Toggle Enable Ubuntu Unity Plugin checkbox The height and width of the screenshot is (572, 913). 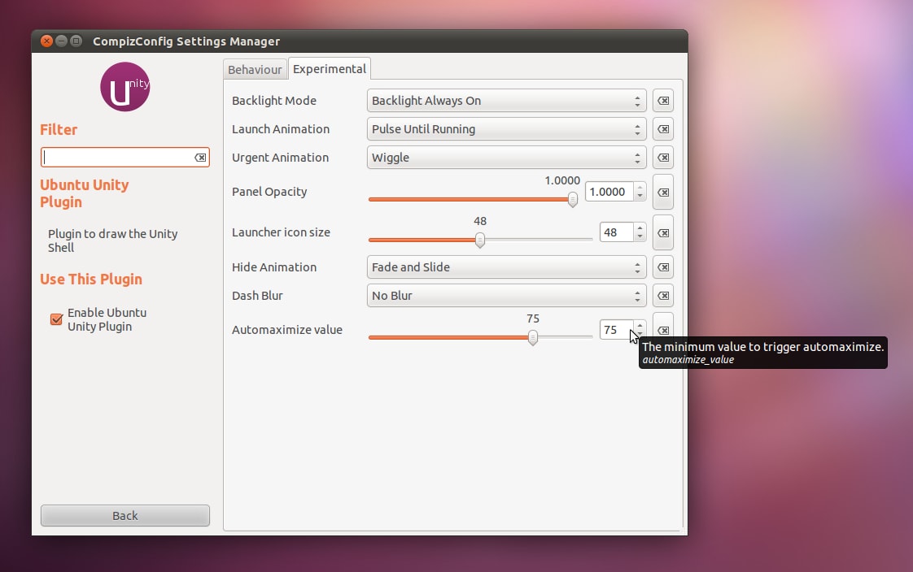click(x=56, y=319)
